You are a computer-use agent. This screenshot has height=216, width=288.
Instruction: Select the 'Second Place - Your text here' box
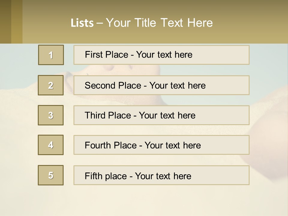pos(161,85)
